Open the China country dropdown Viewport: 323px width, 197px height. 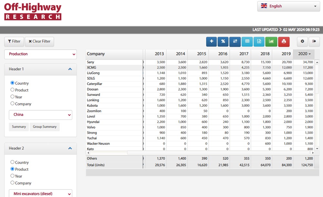[x=40, y=115]
